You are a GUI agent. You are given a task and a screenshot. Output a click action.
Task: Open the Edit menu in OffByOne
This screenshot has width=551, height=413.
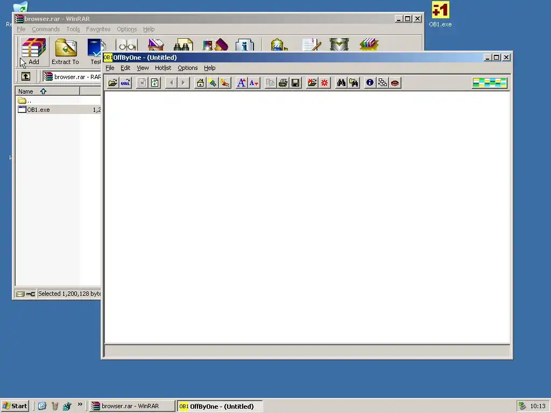pos(125,68)
